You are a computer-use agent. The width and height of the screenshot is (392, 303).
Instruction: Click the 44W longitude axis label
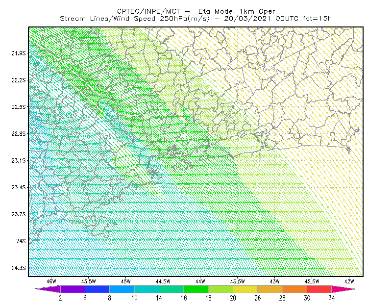pos(200,281)
